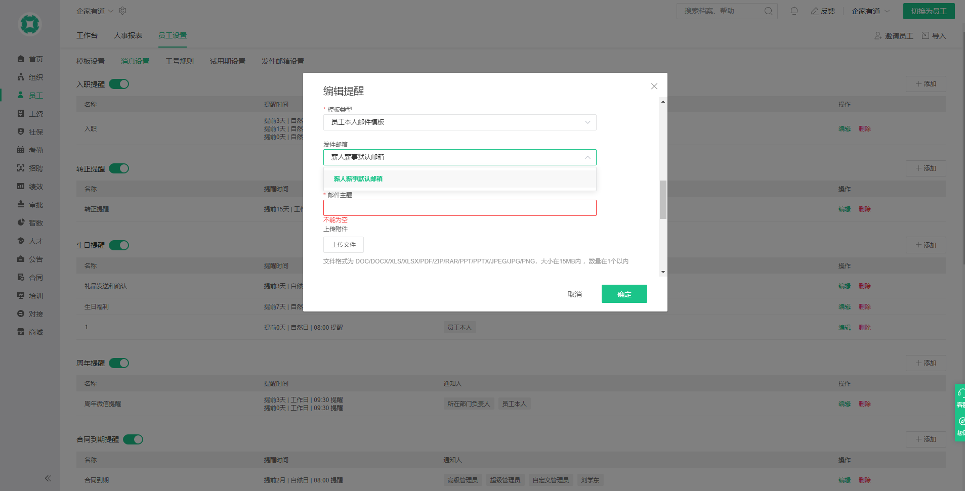
Task: Add a reminder under 周年提醒
Action: (x=926, y=363)
